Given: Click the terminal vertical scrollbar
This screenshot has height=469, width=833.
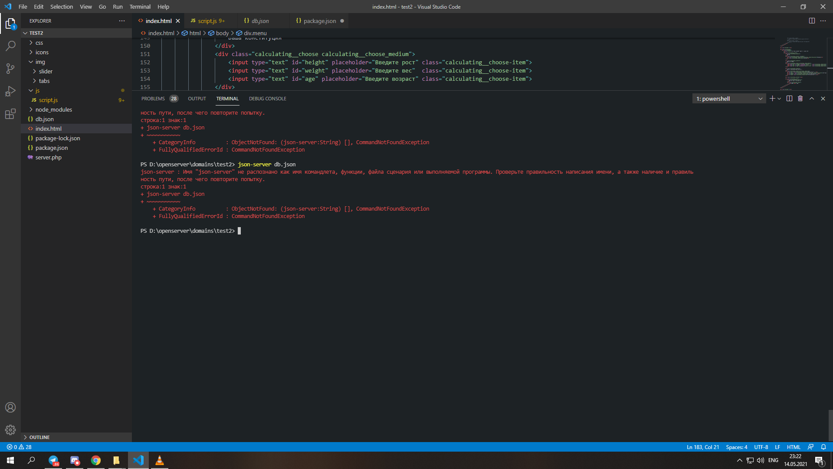Looking at the screenshot, I should click(x=830, y=425).
